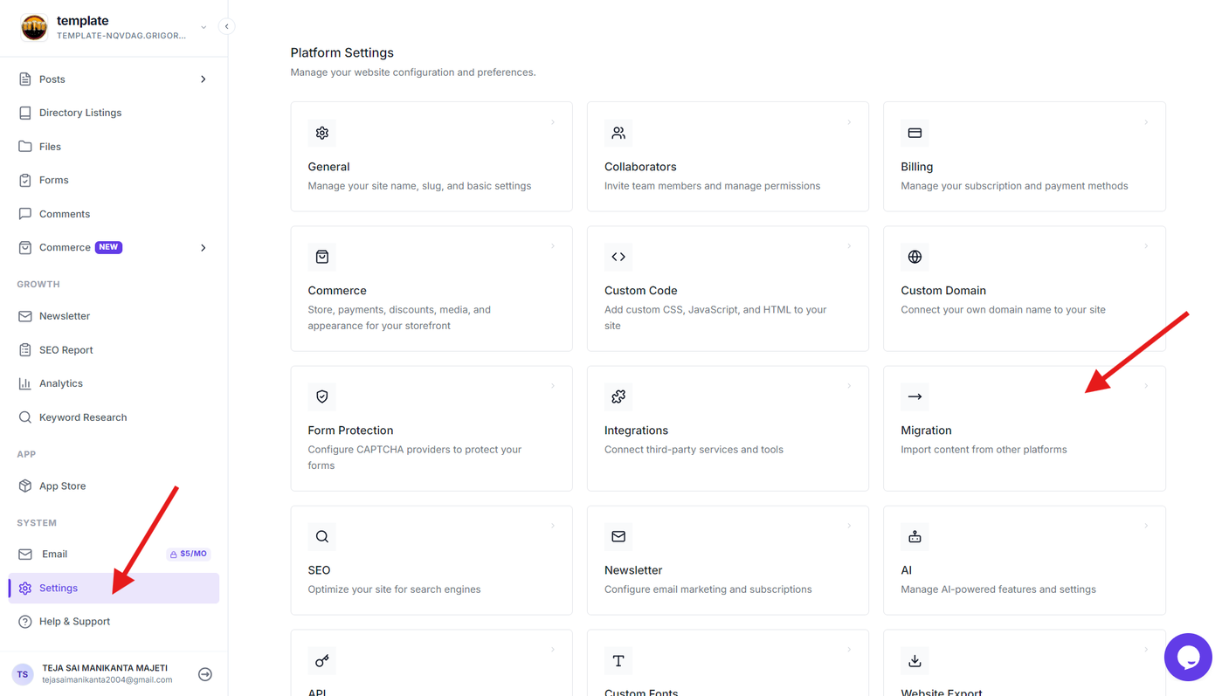Expand the Commerce sidebar chevron

pos(204,248)
